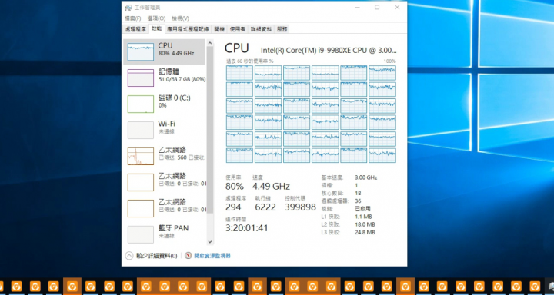554x295 pixels.
Task: Select the 效能 tab
Action: (156, 28)
